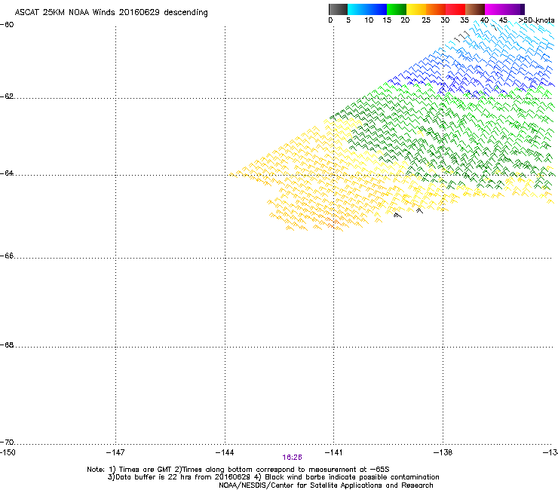Click the brown 35-40 knots legend color
Screen dimensions: 558x490
point(475,9)
